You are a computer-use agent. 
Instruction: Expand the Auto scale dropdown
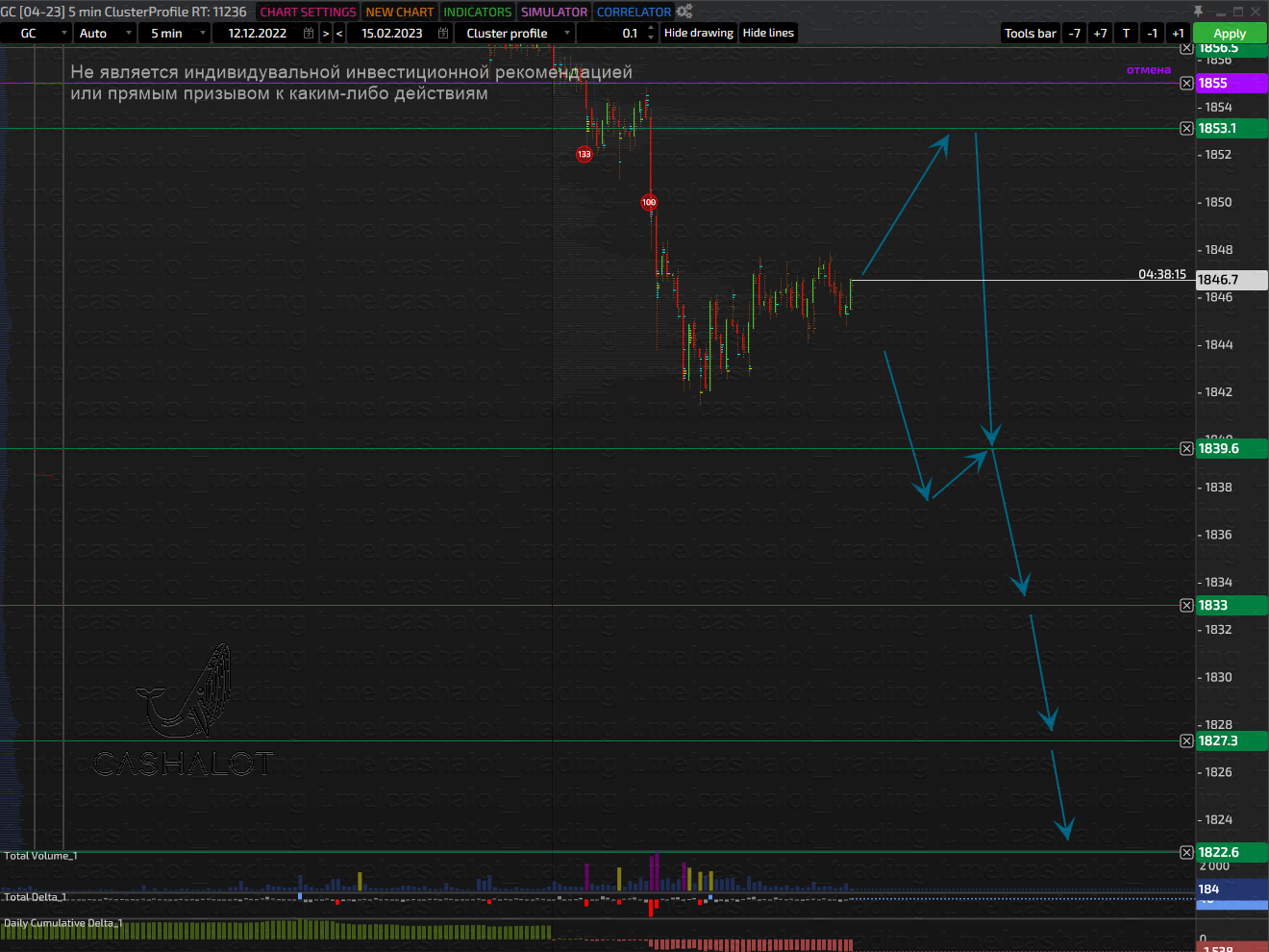(105, 33)
